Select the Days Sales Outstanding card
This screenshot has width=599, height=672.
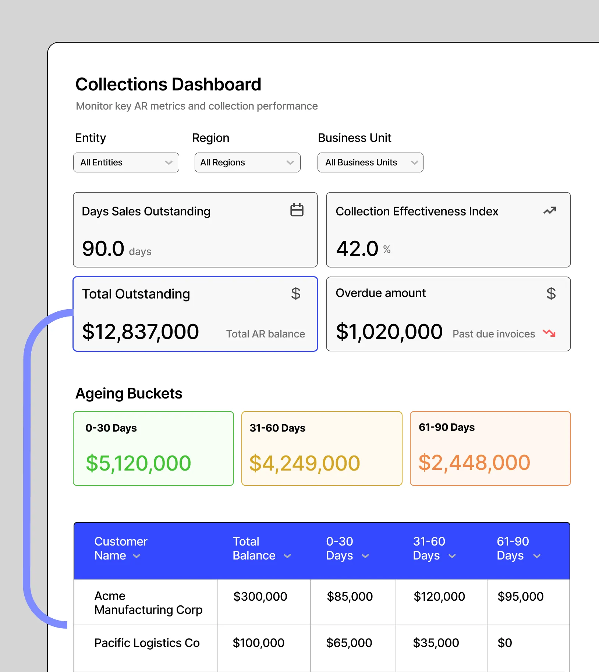(x=195, y=230)
